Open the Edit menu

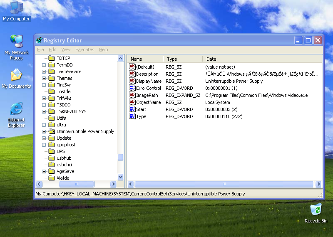tap(52, 49)
